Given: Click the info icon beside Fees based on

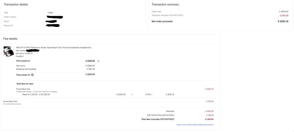Looking at the screenshot, I should (x=32, y=75).
